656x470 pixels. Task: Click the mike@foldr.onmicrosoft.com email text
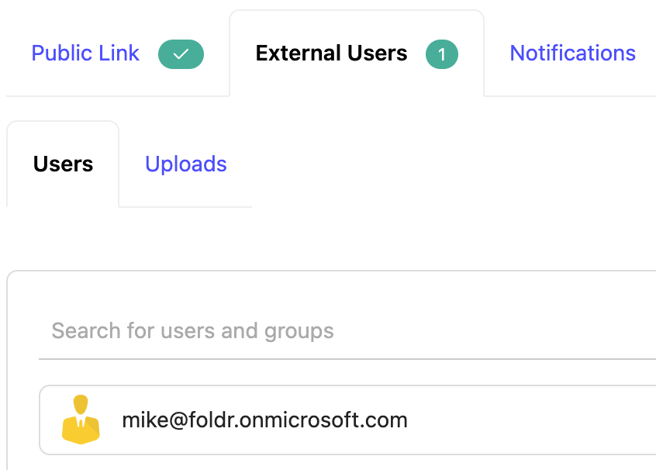click(x=264, y=420)
